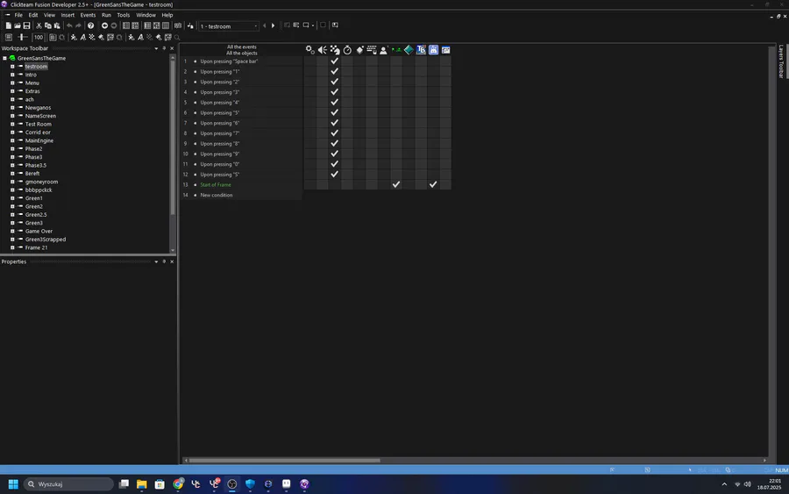
Task: Open the Tools menu
Action: [x=124, y=15]
